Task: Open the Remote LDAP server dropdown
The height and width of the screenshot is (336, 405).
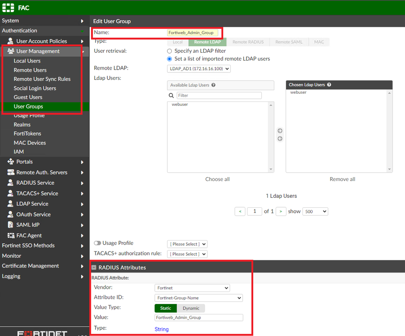Action: tap(199, 69)
